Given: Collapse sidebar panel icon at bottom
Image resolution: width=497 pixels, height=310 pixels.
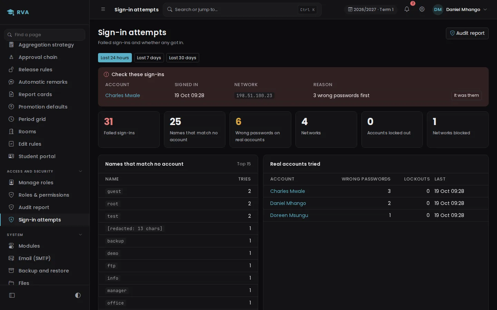Looking at the screenshot, I should point(12,295).
